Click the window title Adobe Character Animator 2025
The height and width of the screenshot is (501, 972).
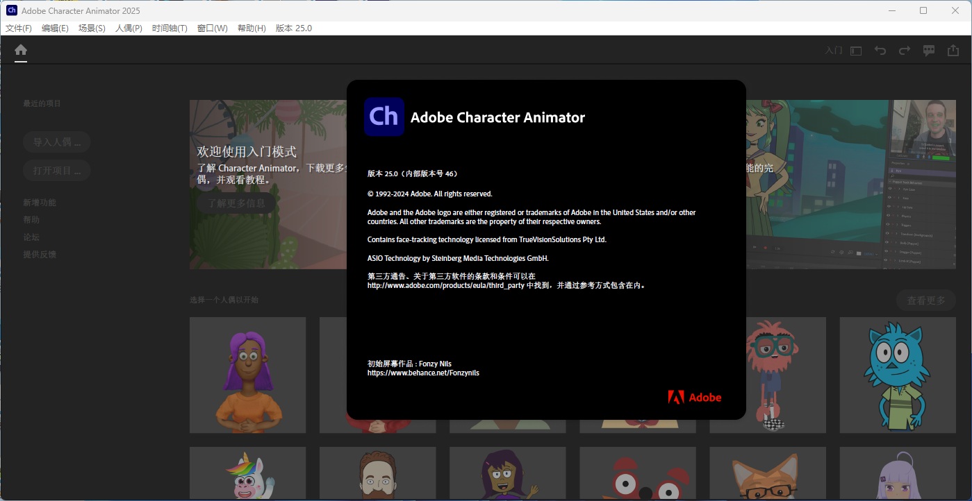click(x=81, y=10)
